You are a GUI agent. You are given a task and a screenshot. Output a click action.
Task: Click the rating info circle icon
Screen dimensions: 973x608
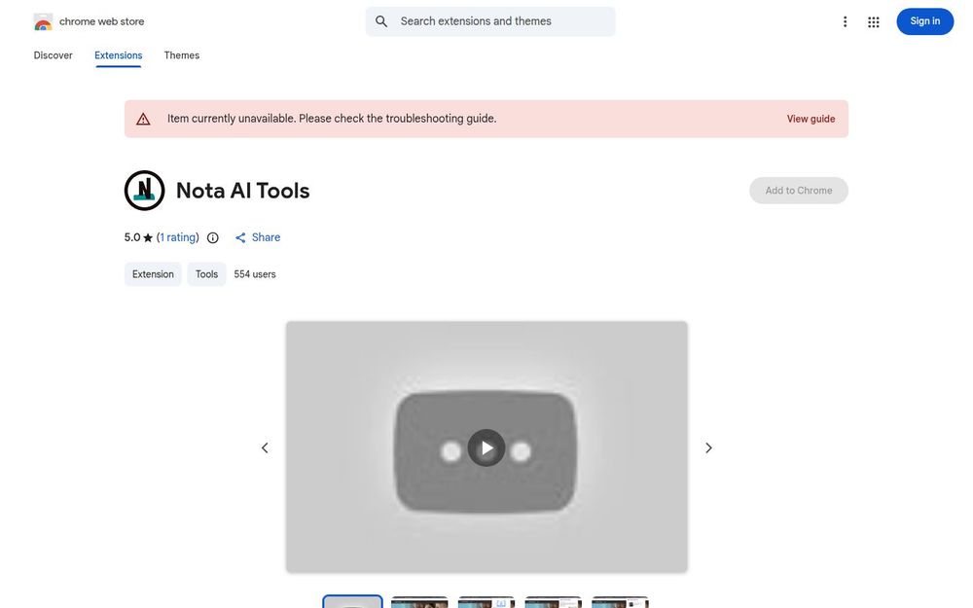[213, 237]
